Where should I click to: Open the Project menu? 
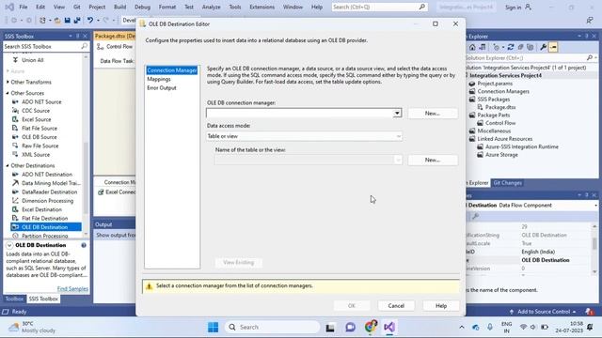coord(97,7)
